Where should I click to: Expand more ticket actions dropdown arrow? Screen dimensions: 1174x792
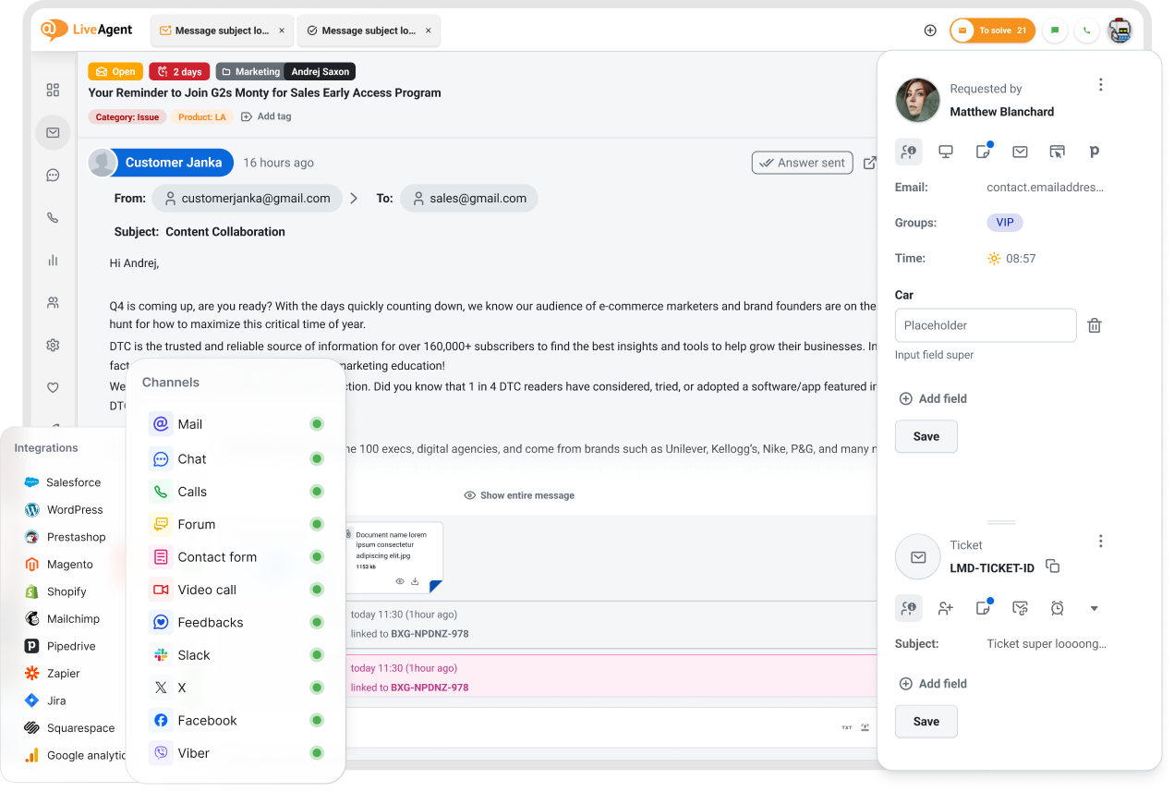[1095, 607]
